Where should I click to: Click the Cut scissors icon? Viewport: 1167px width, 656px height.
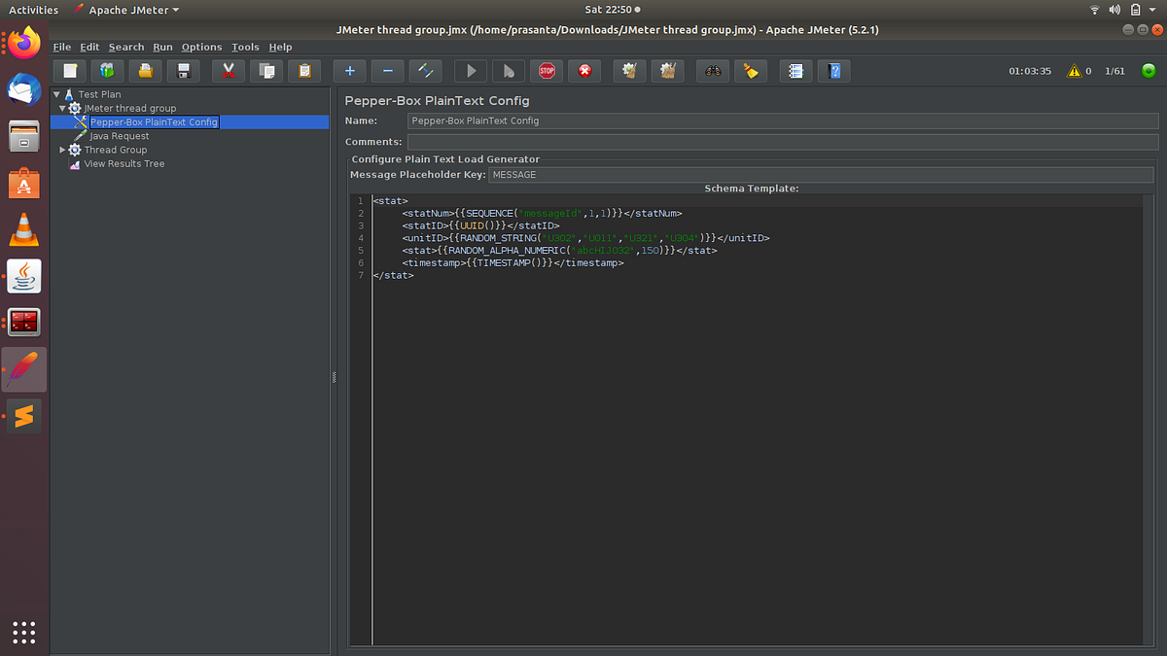click(x=228, y=70)
